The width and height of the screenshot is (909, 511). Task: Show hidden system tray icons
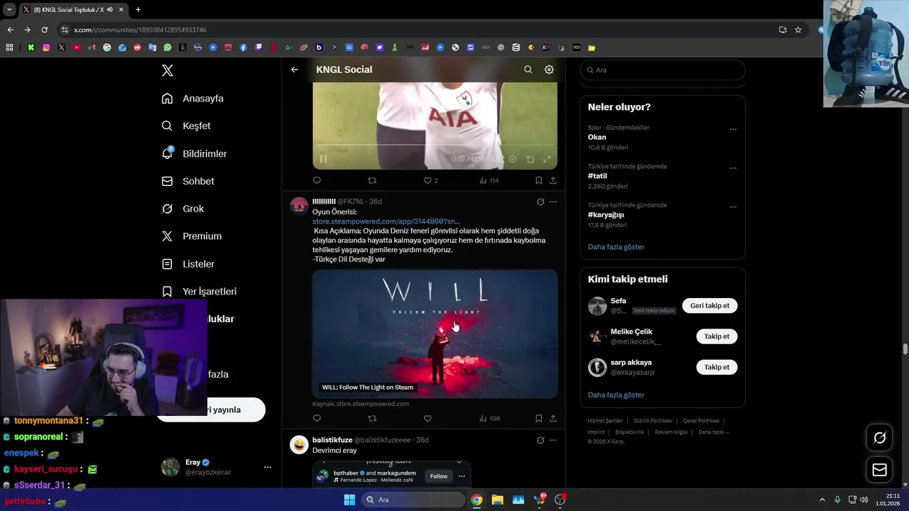(822, 500)
